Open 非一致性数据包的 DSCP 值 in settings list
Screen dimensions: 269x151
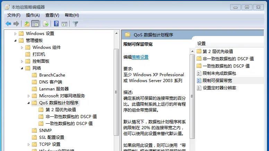[228, 59]
